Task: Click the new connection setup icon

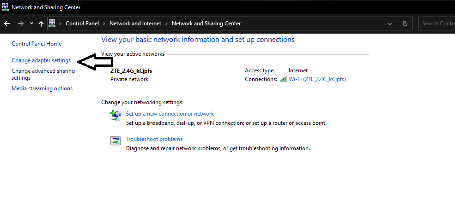Action: pos(116,116)
